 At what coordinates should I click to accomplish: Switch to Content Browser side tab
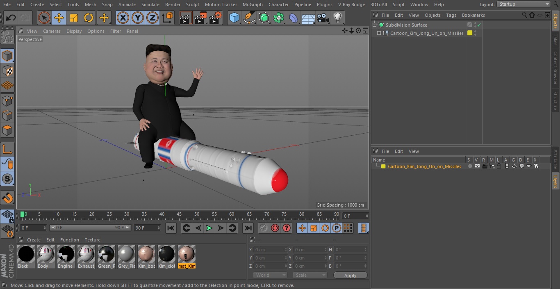(555, 68)
